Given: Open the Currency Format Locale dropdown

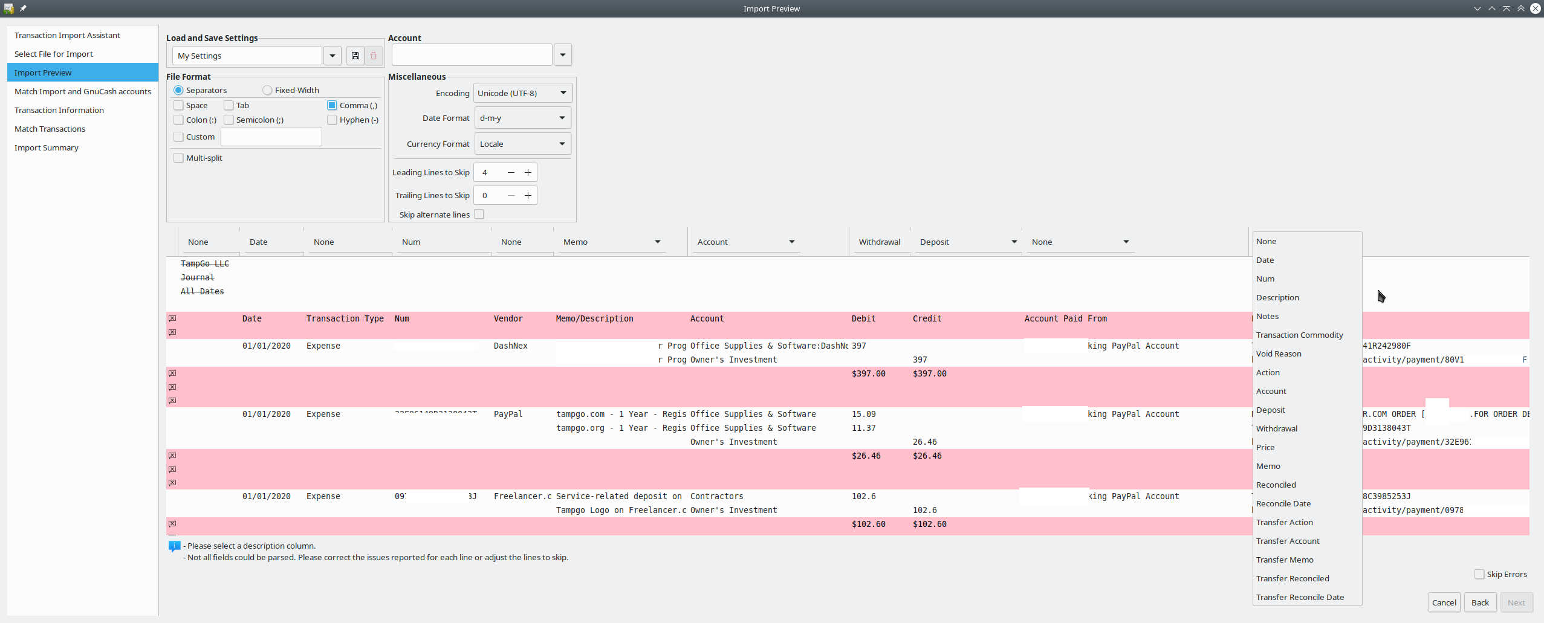Looking at the screenshot, I should tap(522, 144).
